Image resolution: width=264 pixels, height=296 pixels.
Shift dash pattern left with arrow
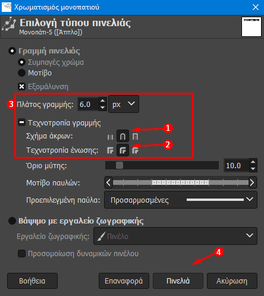tap(108, 182)
